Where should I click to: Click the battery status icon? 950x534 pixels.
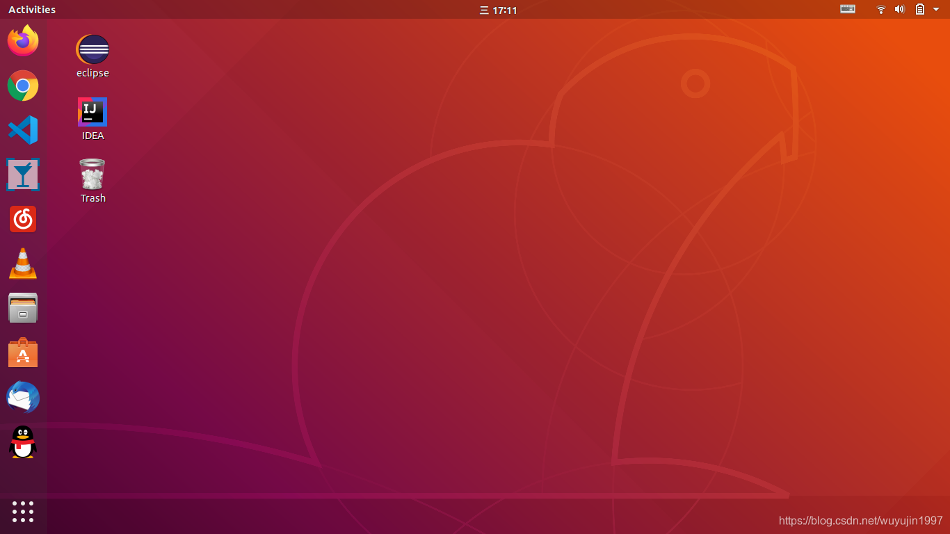click(919, 9)
